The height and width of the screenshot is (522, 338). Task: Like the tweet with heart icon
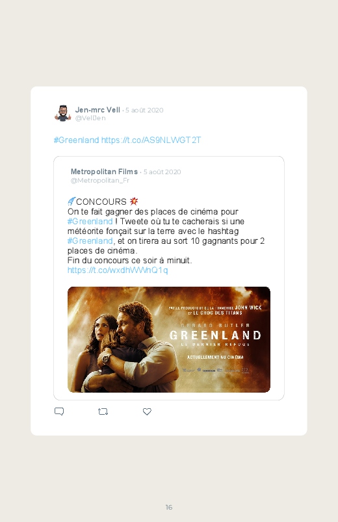point(147,411)
